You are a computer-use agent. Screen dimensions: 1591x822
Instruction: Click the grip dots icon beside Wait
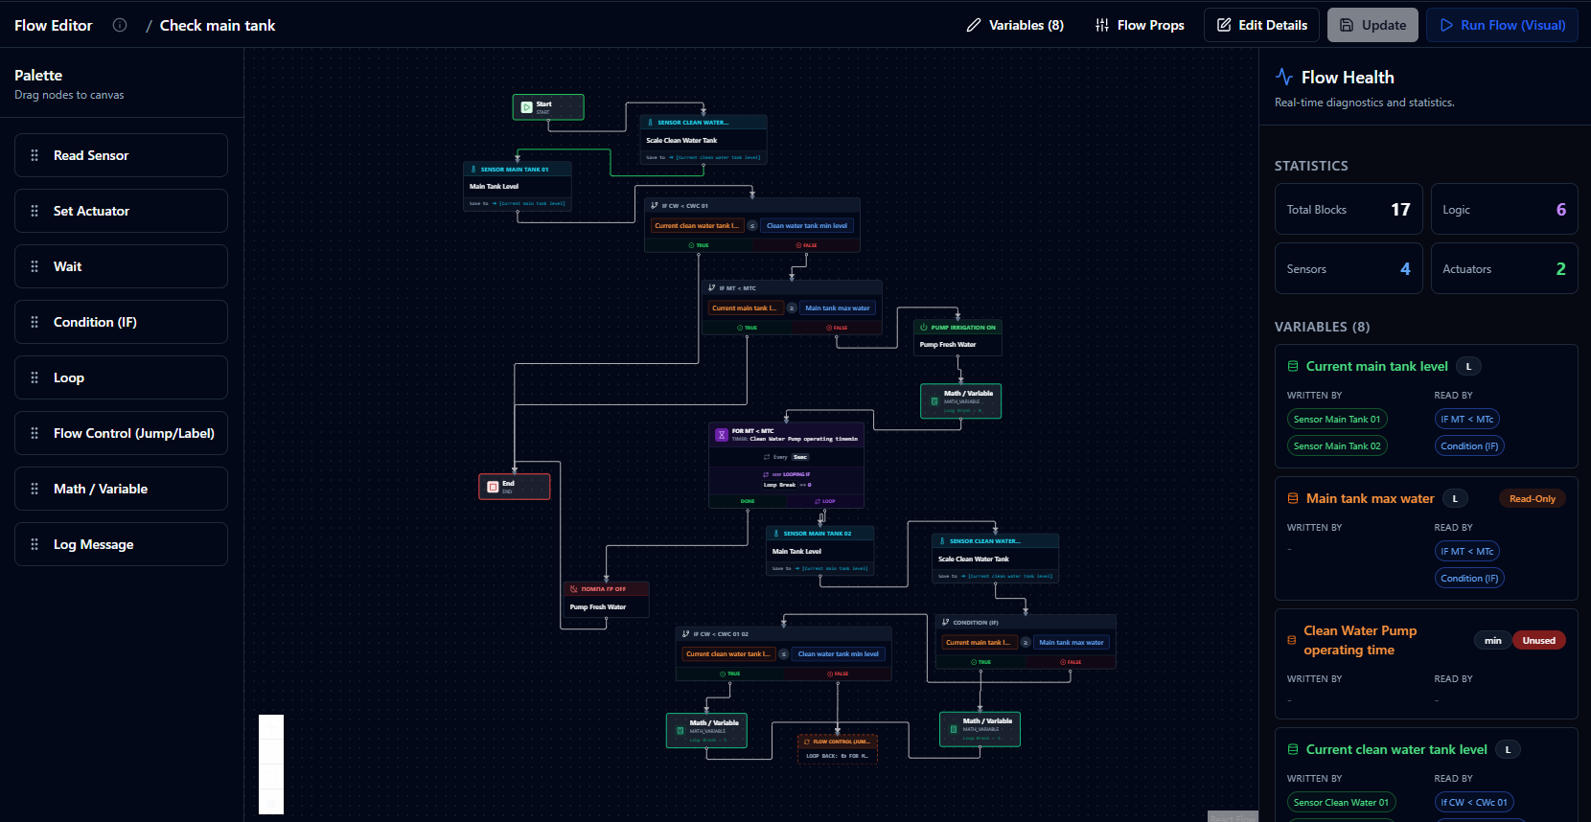35,266
